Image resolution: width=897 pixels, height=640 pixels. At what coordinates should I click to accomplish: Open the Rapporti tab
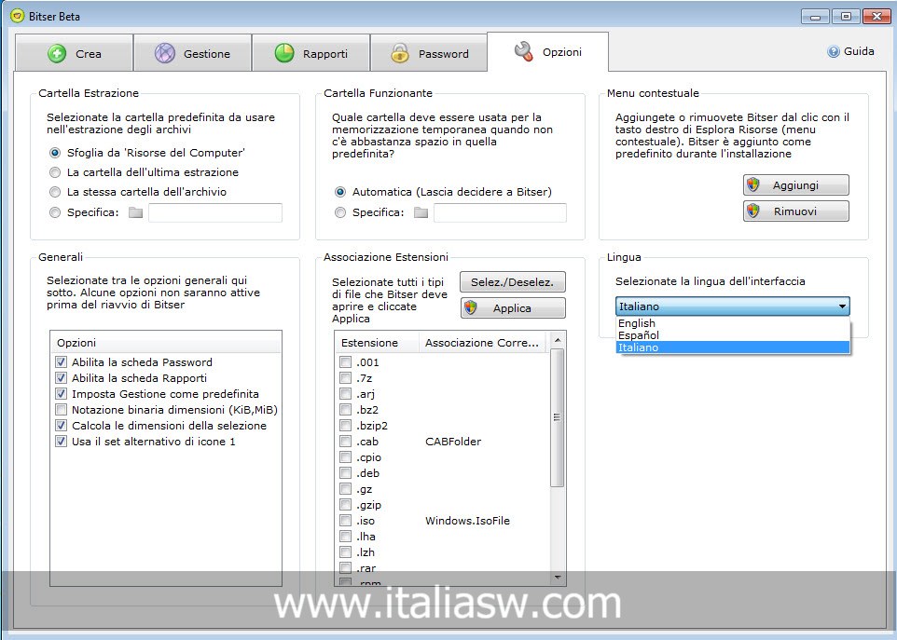tap(311, 53)
